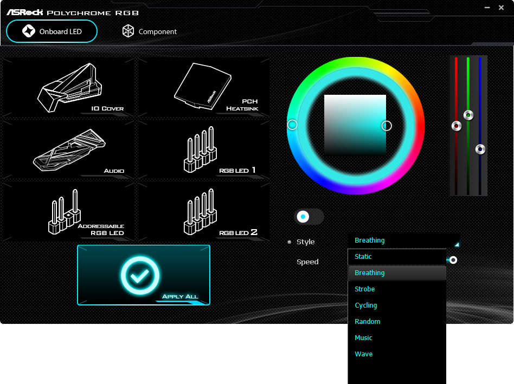Click the hue ring selector handle
Screen dimensions: 514x384
point(292,125)
